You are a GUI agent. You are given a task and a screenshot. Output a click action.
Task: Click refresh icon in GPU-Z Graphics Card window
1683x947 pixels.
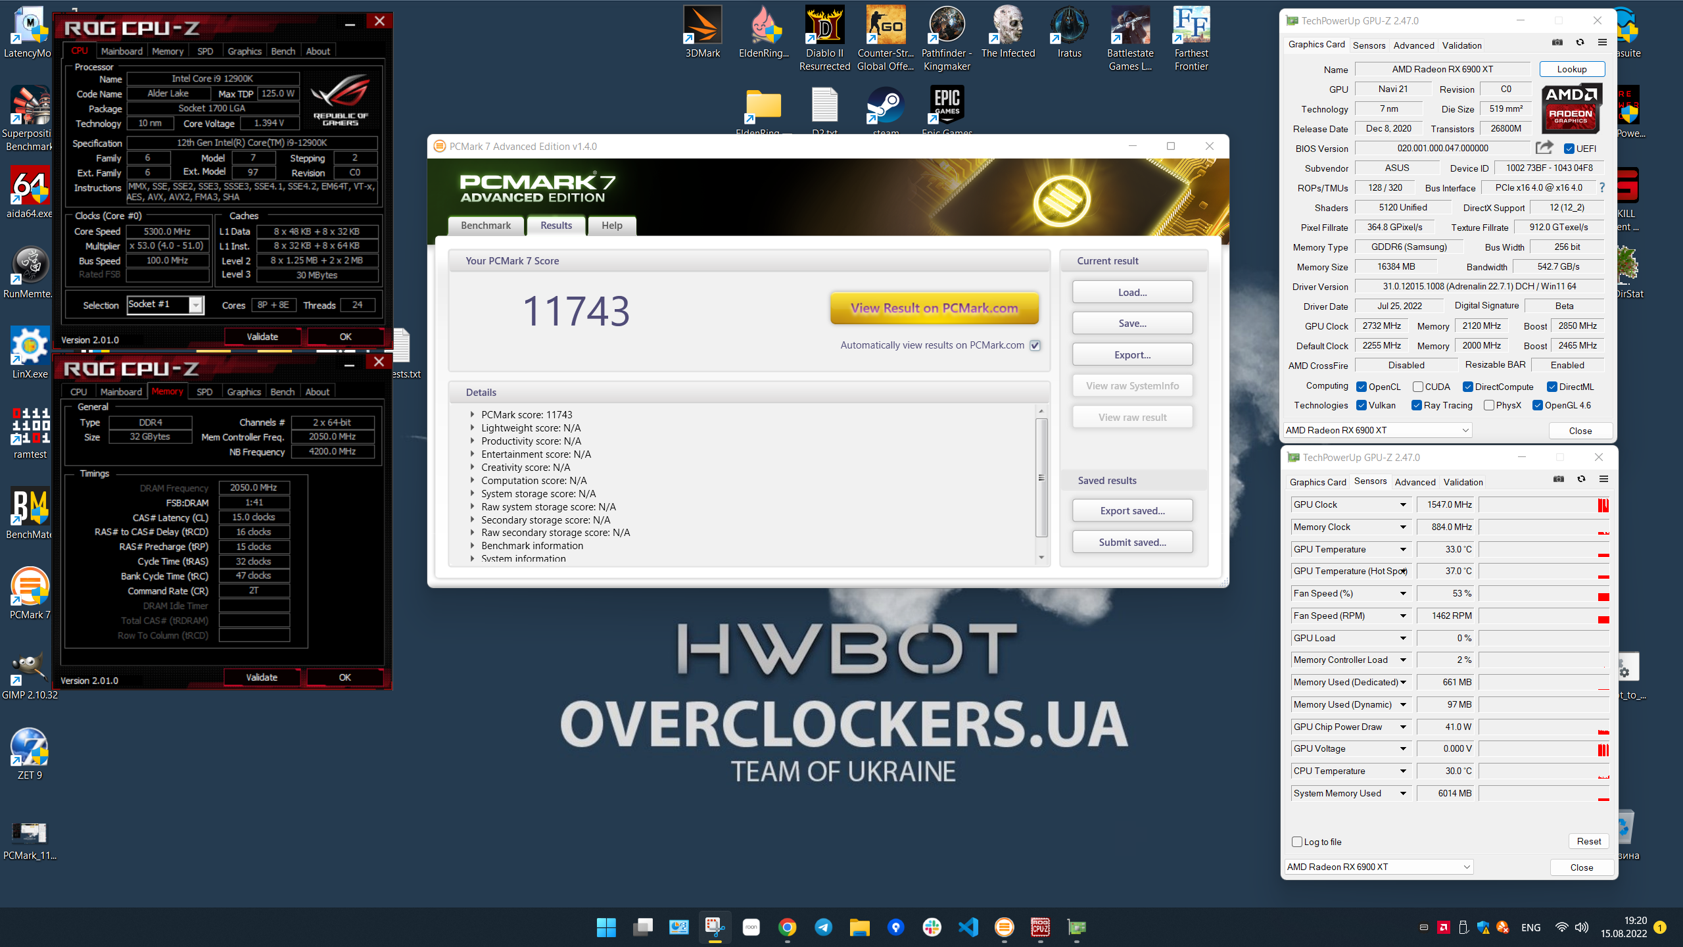pos(1580,43)
